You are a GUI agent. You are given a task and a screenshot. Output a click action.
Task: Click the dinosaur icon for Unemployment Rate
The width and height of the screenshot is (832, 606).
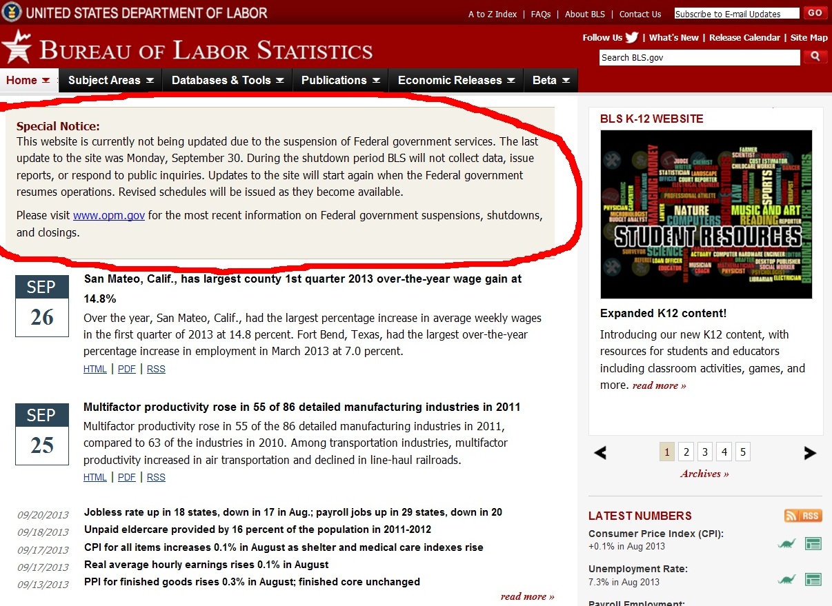click(x=786, y=579)
